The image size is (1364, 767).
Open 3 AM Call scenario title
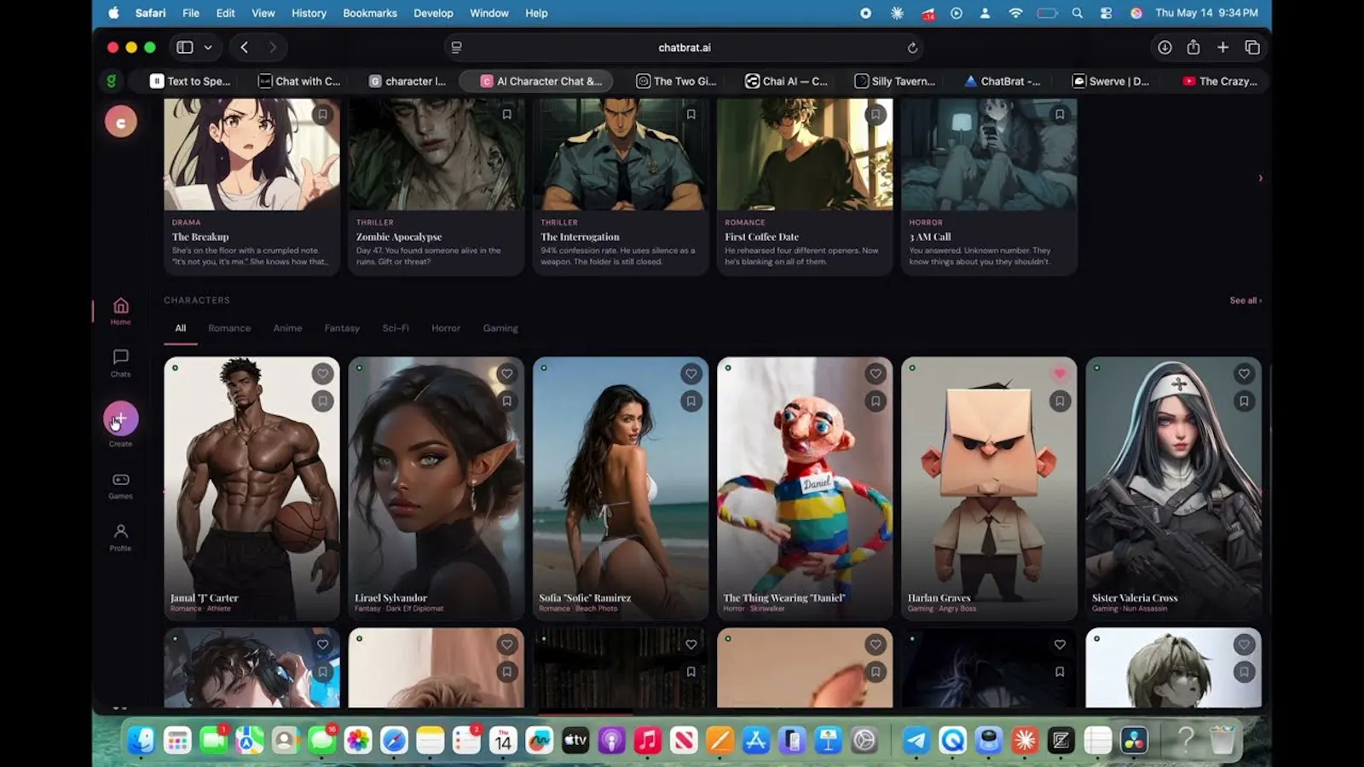[930, 237]
